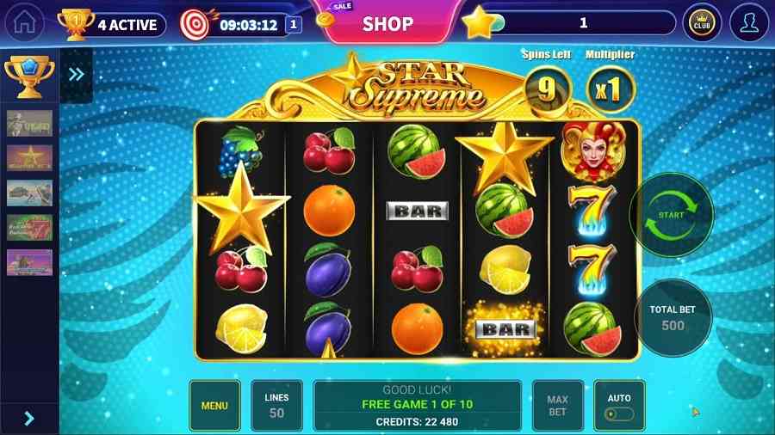The height and width of the screenshot is (435, 775).
Task: Open the trophy 4 ACTIVE tournaments
Action: click(x=112, y=24)
